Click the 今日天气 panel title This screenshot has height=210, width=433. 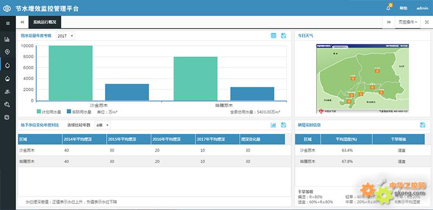305,36
